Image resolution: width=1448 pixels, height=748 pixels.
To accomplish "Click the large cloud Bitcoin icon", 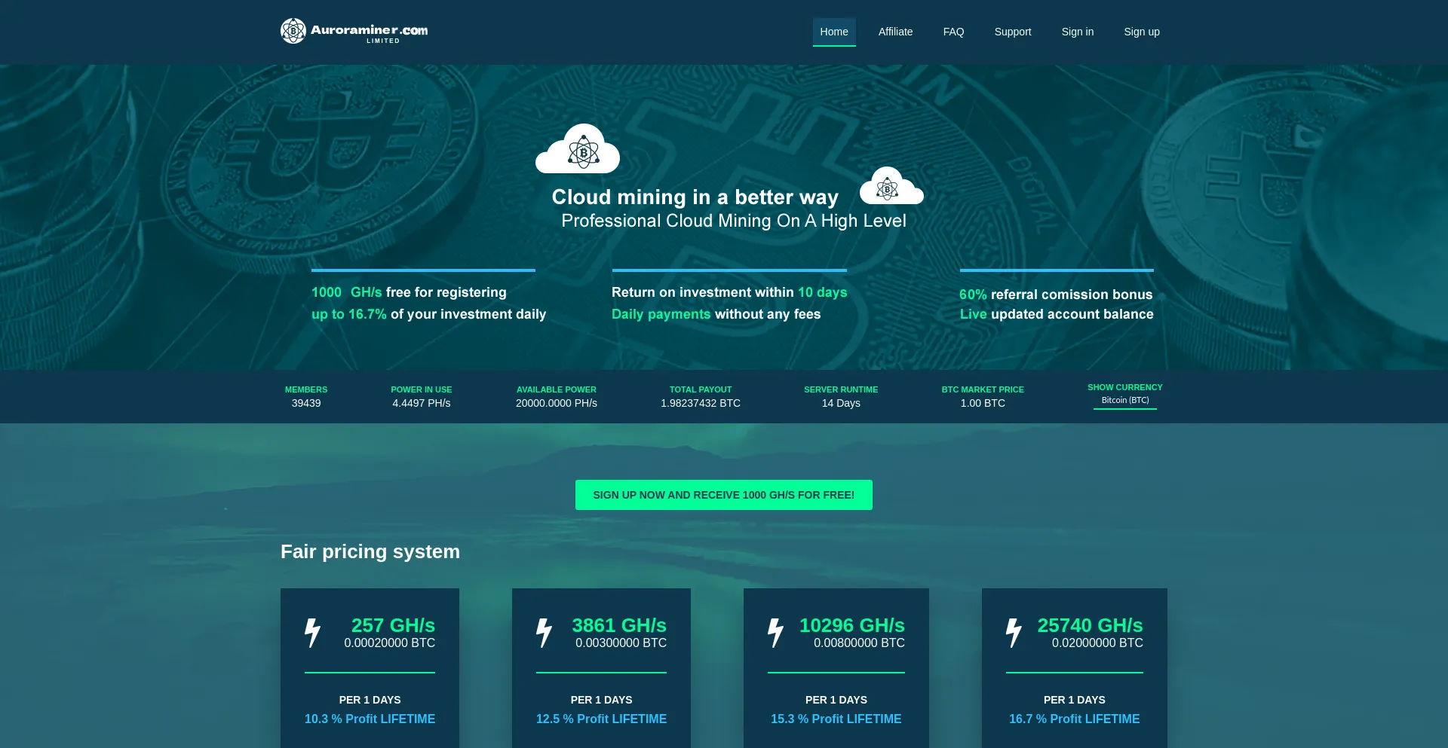I will [x=578, y=149].
